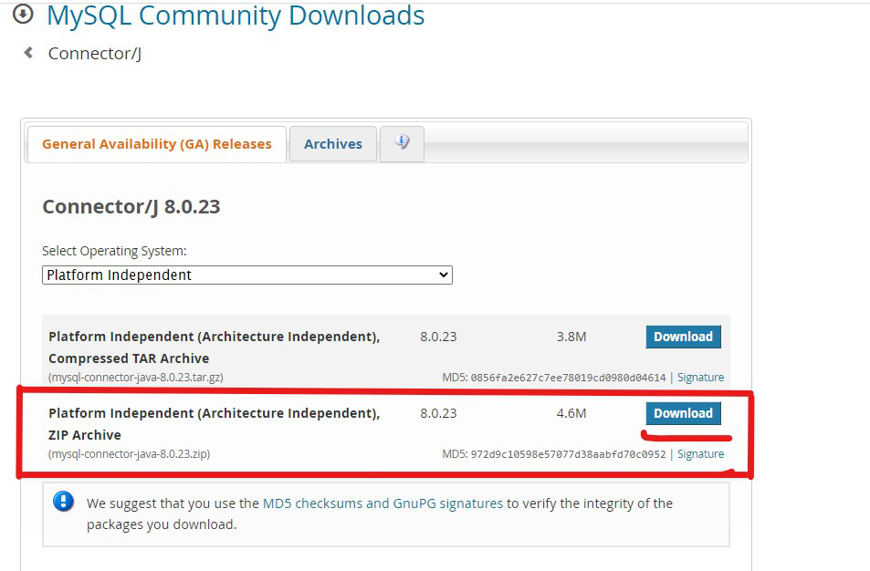Open the Signature link for the tar.gz file

pos(700,378)
